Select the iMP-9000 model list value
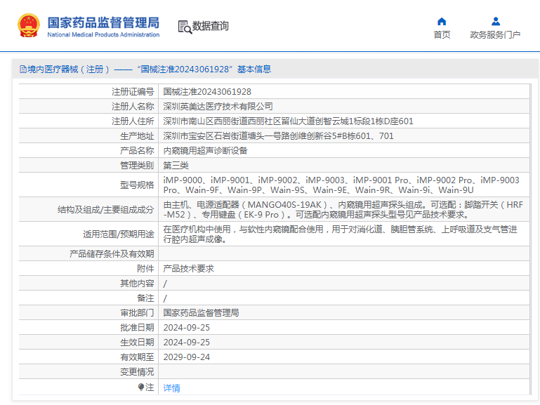 tap(341, 185)
